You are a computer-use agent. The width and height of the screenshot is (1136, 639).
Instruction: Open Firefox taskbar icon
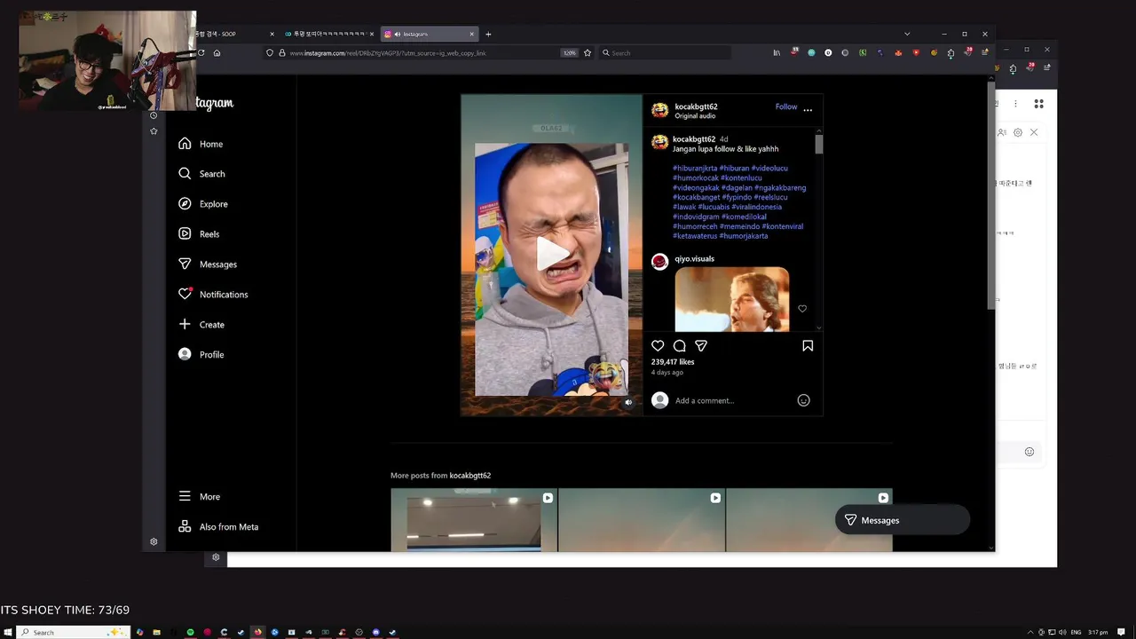(257, 632)
